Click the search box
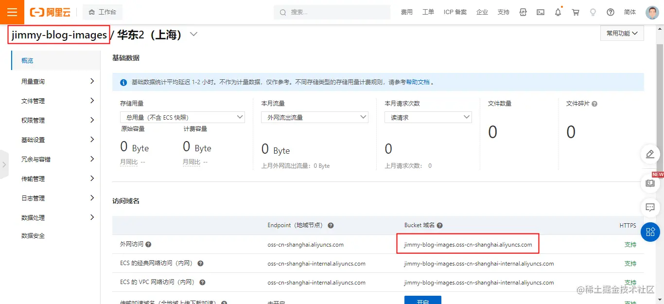This screenshot has width=664, height=304. click(x=332, y=12)
